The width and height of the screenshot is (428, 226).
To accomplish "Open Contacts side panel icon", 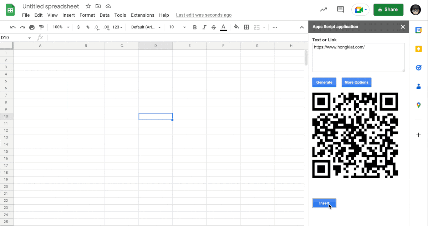I will [419, 86].
